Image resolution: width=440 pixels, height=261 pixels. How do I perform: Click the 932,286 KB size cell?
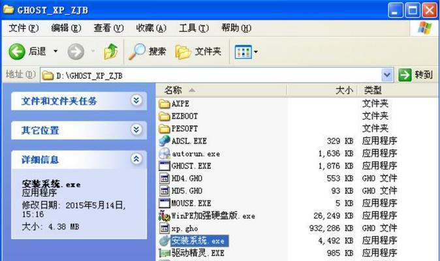coord(331,228)
